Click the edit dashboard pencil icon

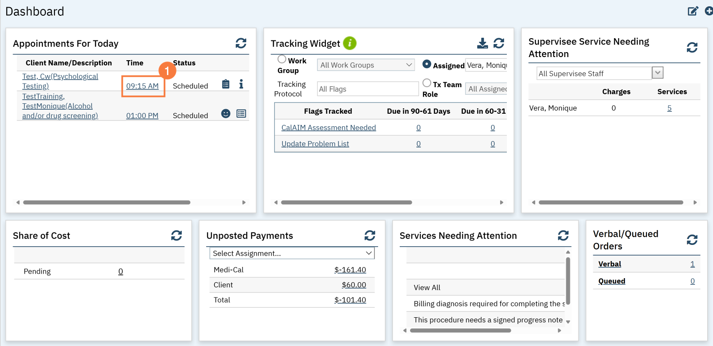693,11
